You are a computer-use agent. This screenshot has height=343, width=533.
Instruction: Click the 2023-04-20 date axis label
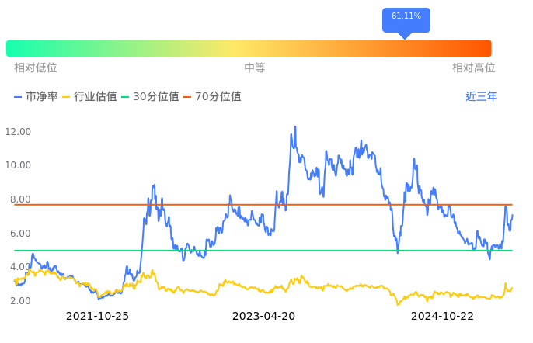(264, 317)
